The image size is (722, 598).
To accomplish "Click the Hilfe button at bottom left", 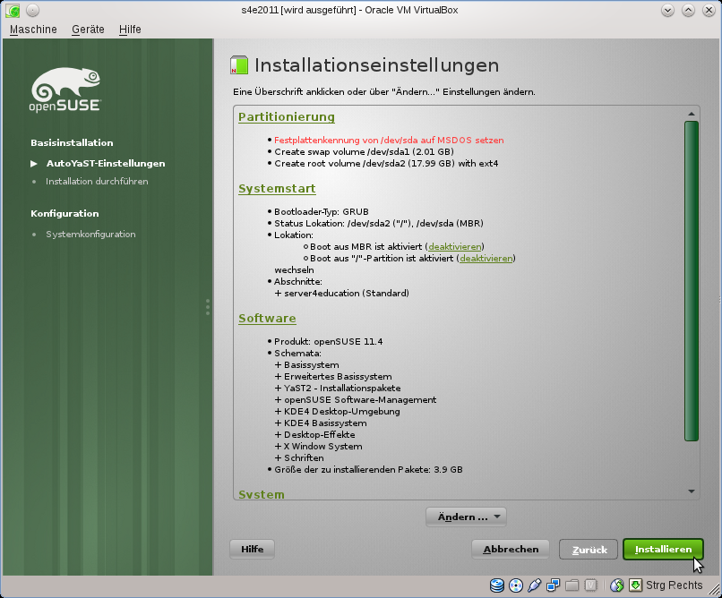I will pyautogui.click(x=253, y=550).
